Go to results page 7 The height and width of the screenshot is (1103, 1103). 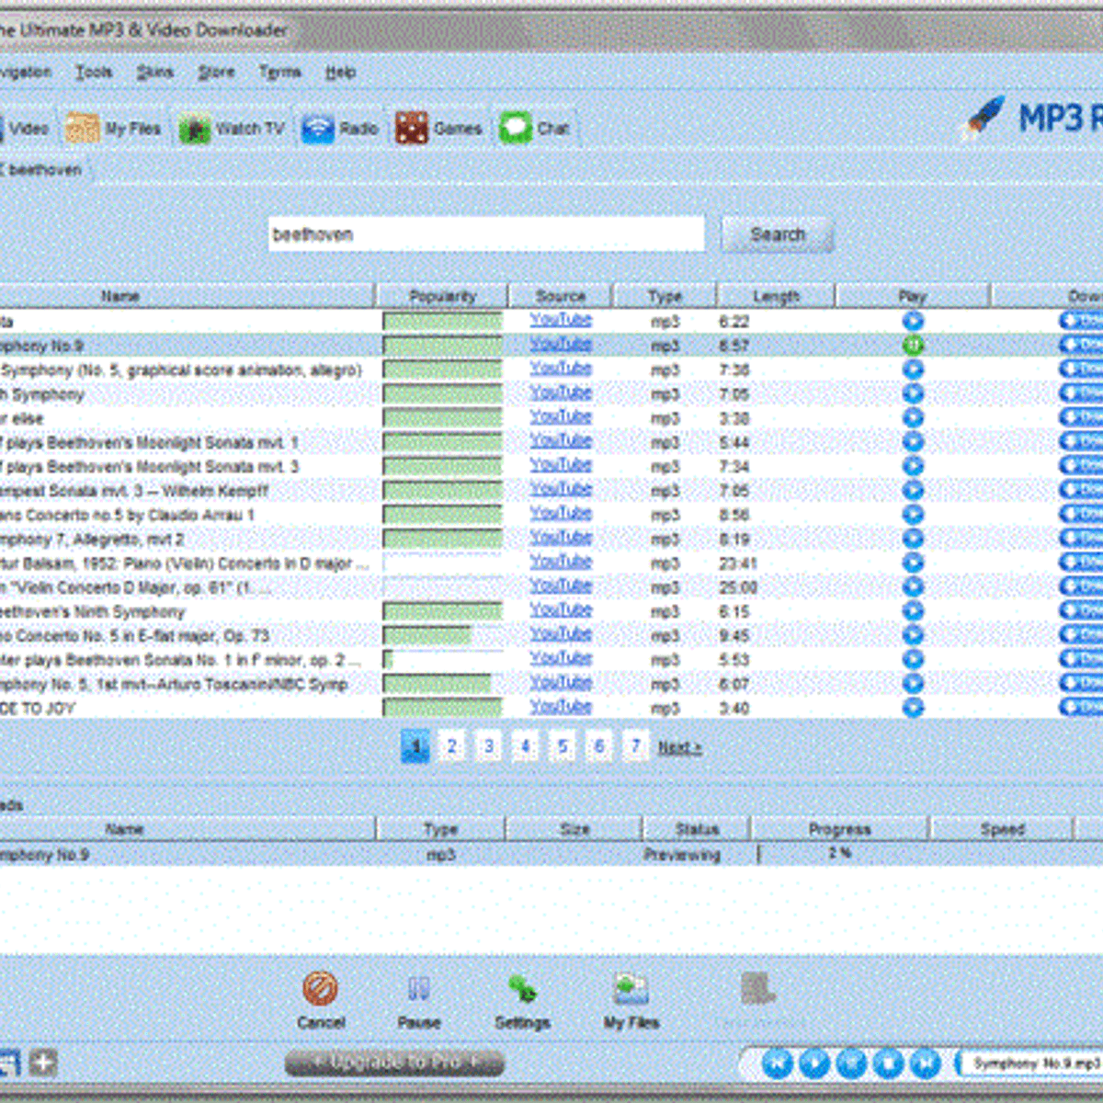click(x=635, y=746)
